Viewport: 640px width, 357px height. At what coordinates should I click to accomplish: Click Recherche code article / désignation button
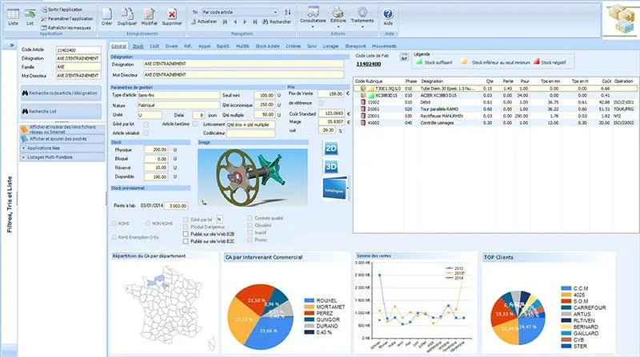(x=61, y=93)
